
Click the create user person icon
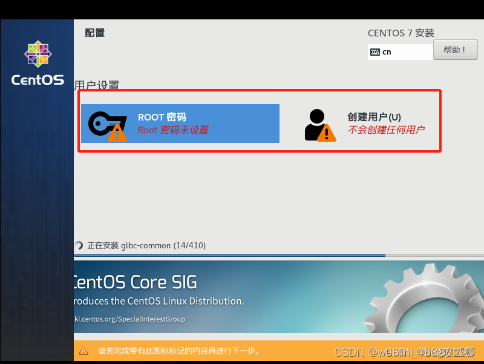(320, 125)
